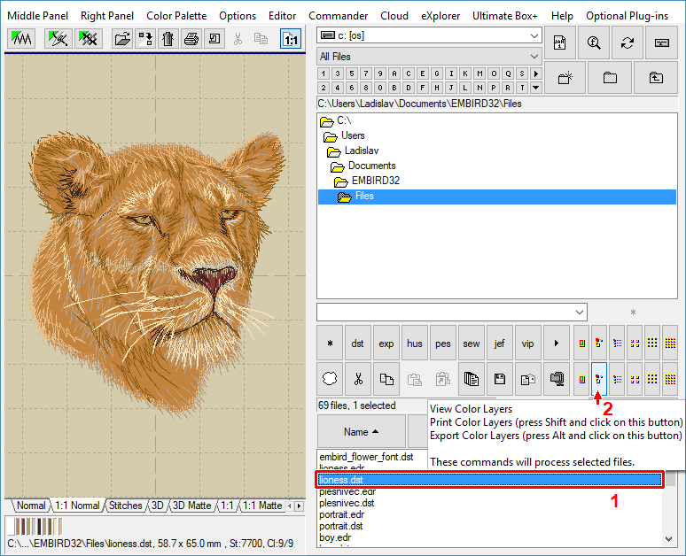The image size is (686, 556).
Task: Expand the All Files filter dropdown
Action: pyautogui.click(x=534, y=57)
